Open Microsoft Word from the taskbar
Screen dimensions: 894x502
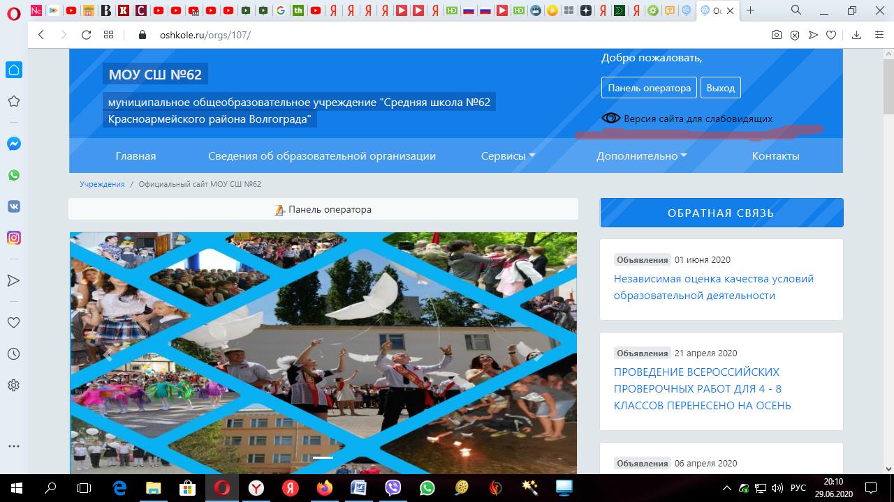click(359, 487)
